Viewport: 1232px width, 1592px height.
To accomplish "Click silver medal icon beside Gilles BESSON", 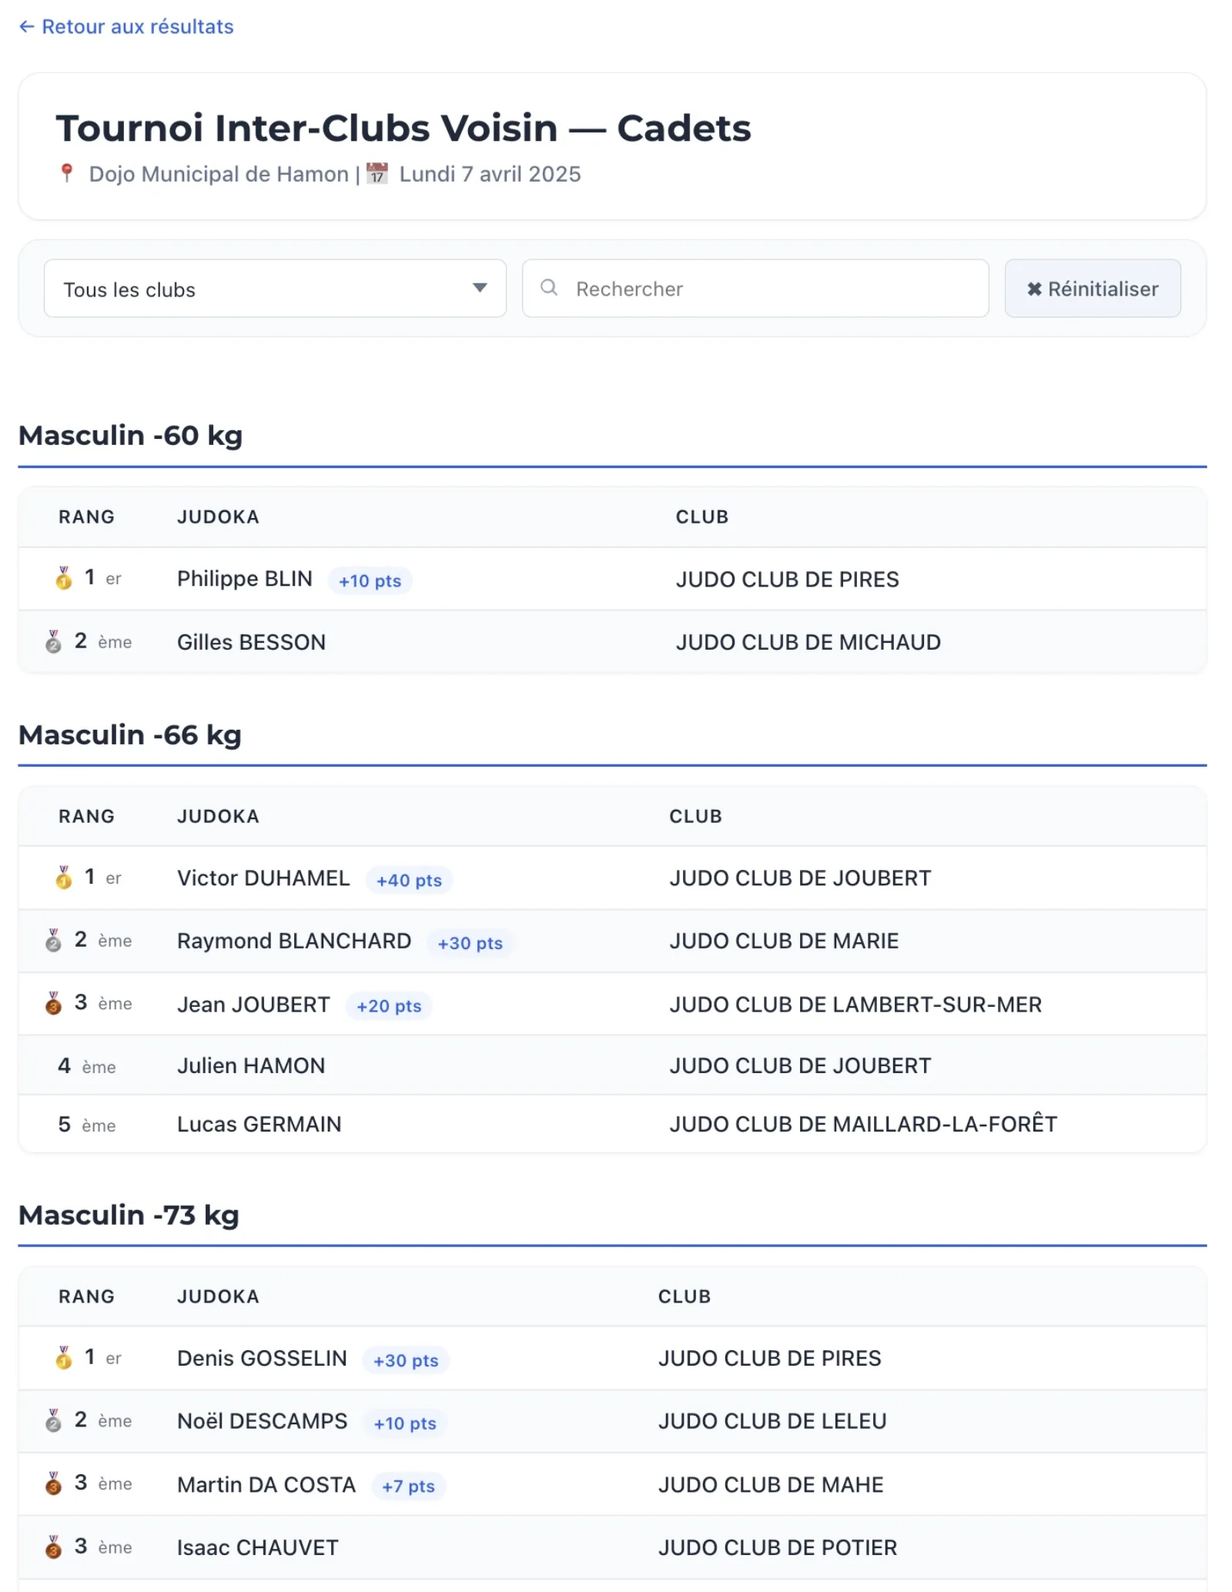I will click(53, 641).
